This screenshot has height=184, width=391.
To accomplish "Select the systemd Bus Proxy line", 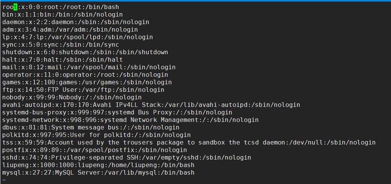I will (117, 113).
